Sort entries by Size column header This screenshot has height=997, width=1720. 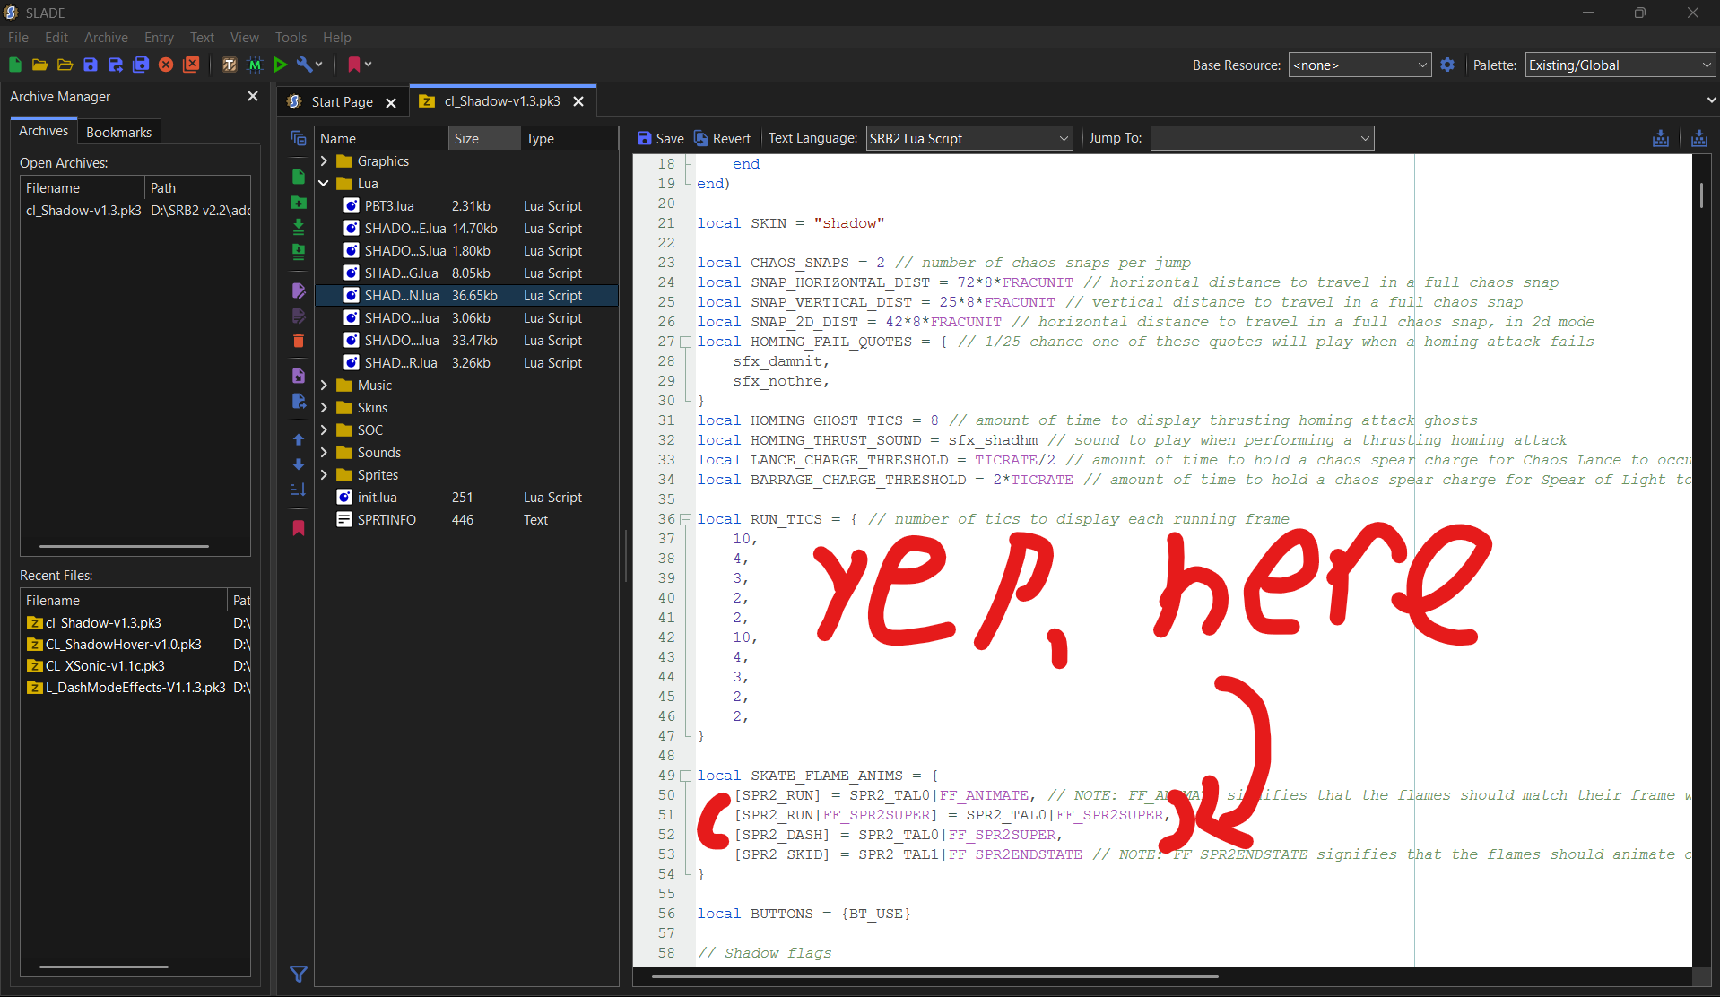[484, 138]
